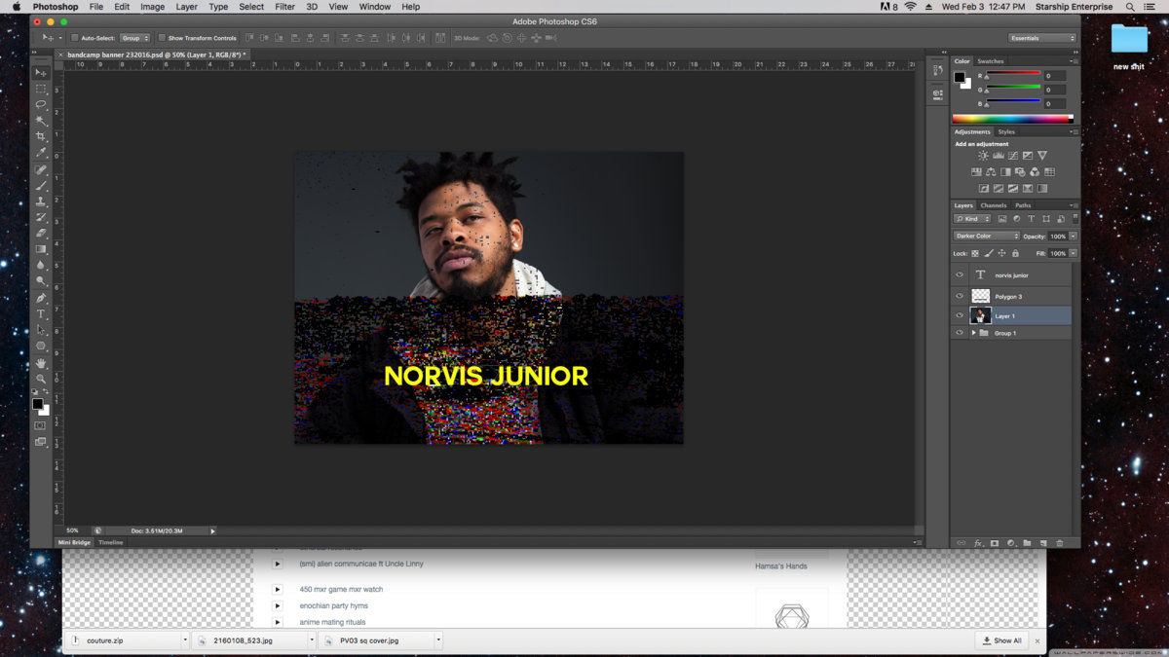Click the layer styles fx icon
The width and height of the screenshot is (1169, 657).
(x=978, y=543)
